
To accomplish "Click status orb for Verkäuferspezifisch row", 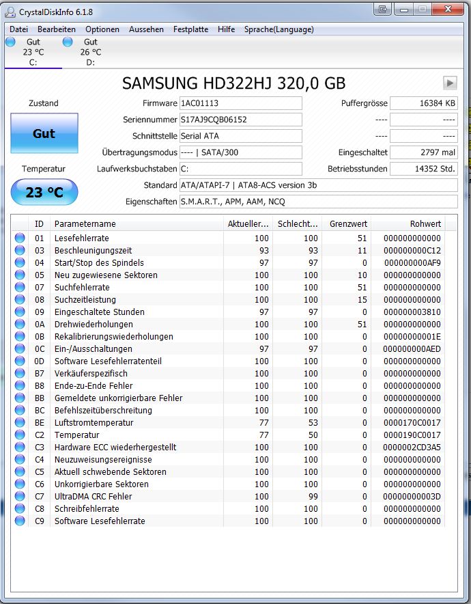I will pyautogui.click(x=20, y=373).
